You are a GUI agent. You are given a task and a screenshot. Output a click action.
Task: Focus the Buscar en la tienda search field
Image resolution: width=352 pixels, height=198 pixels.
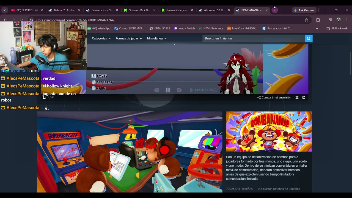click(254, 38)
